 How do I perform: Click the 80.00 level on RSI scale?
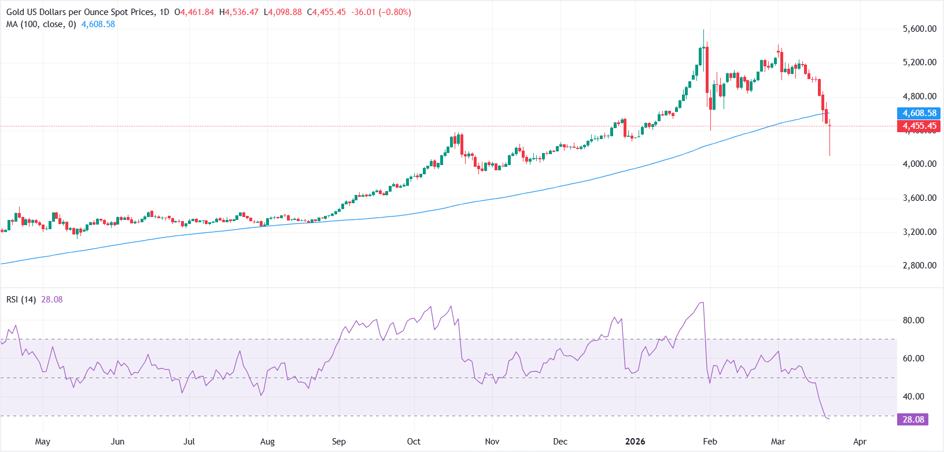(913, 320)
